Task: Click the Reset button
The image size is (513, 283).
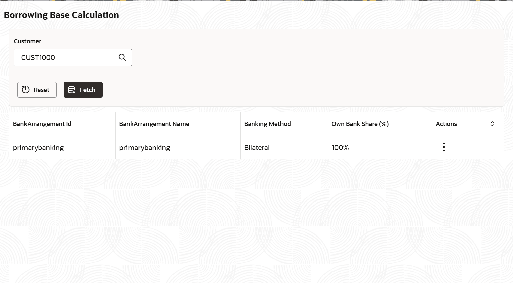Action: click(37, 90)
